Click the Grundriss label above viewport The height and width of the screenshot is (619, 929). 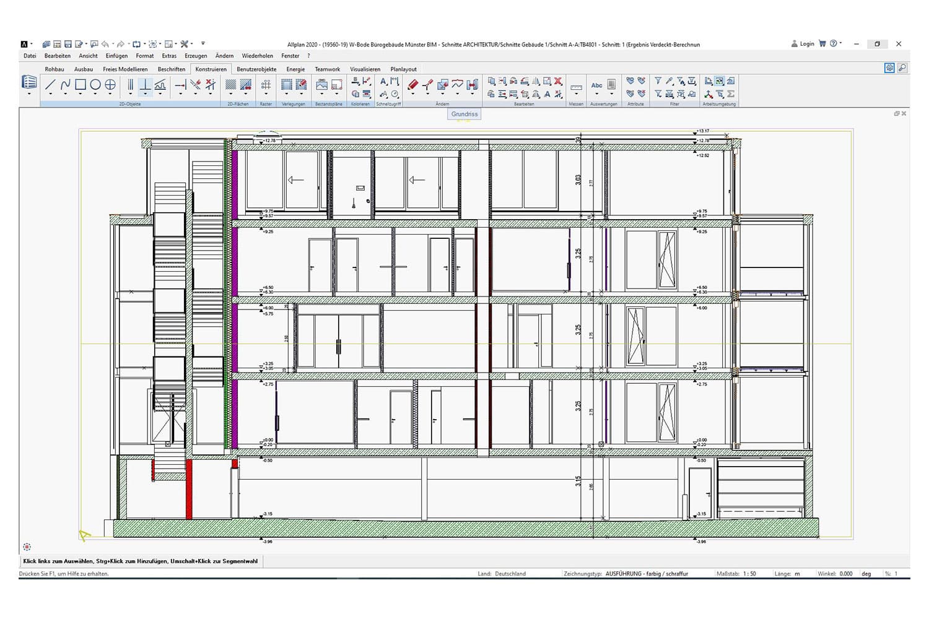tap(464, 114)
